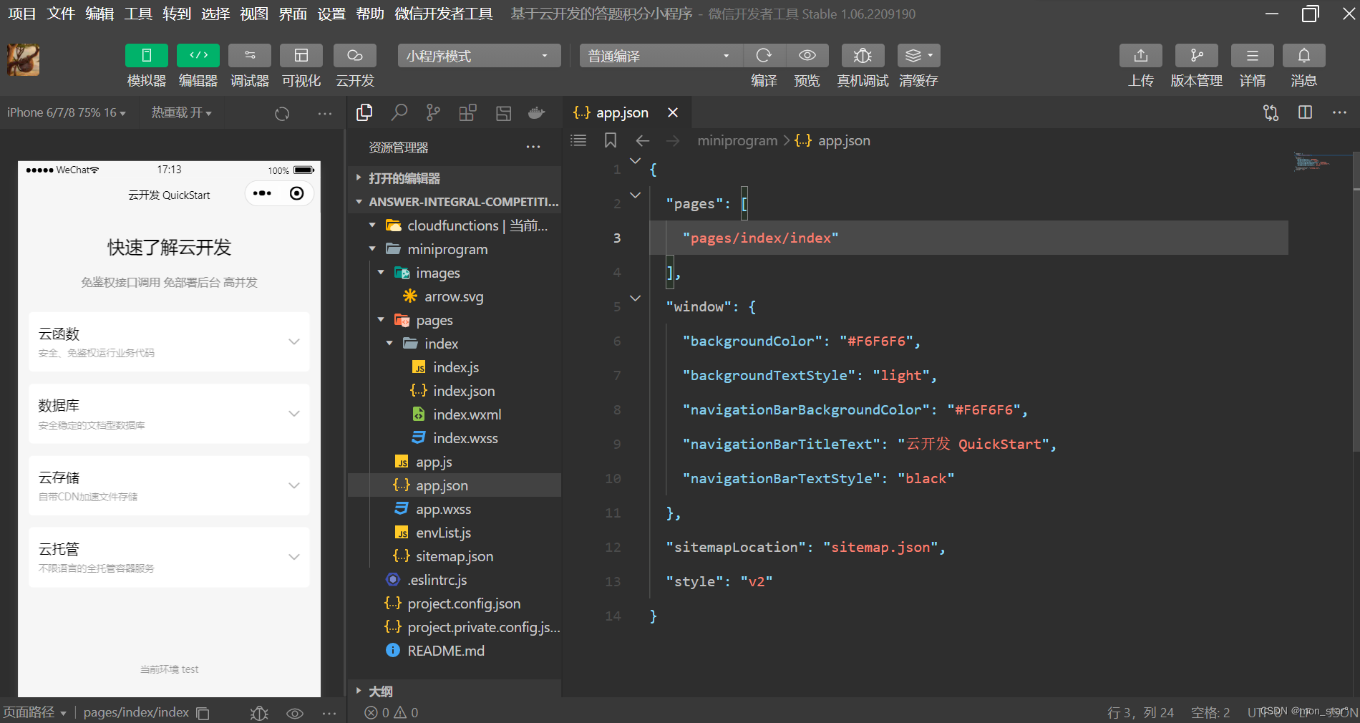The height and width of the screenshot is (723, 1360).
Task: Open the project details icon
Action: pyautogui.click(x=1253, y=56)
